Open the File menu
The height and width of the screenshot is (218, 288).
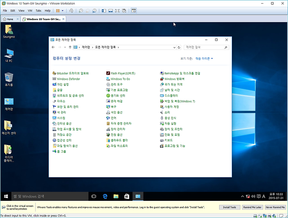tap(5, 11)
